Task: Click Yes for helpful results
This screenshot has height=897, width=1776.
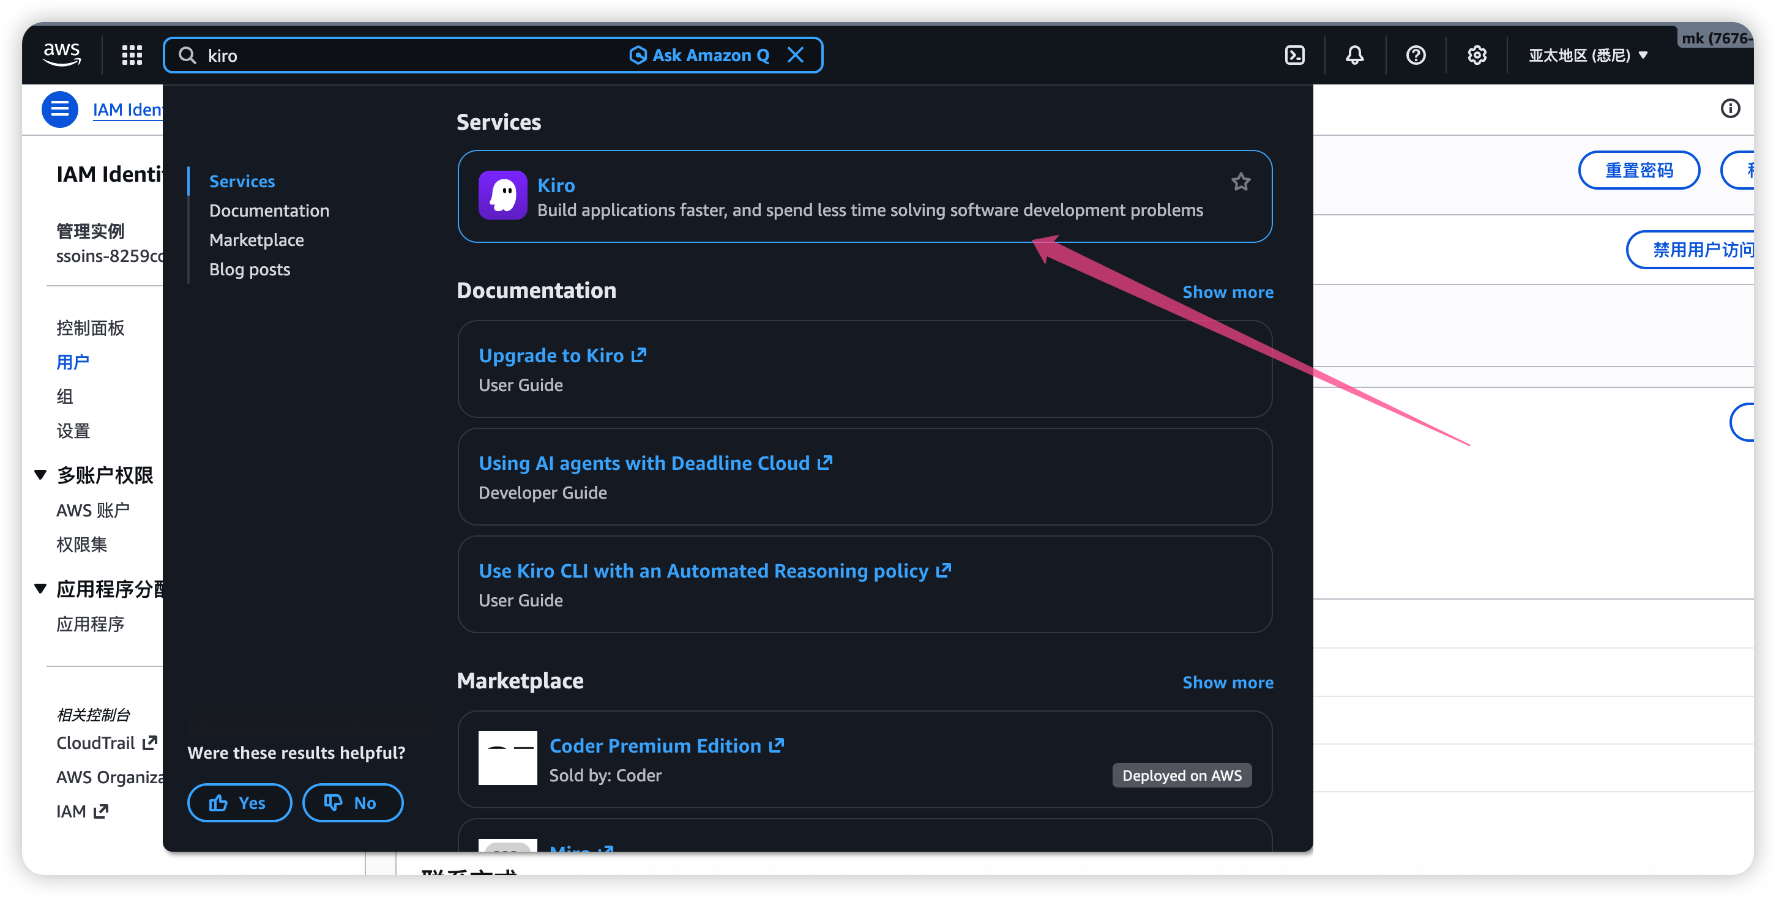Action: [239, 803]
